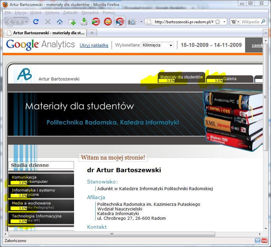Image resolution: width=271 pixels, height=247 pixels.
Task: Open the Zakładki menu
Action: (70, 13)
